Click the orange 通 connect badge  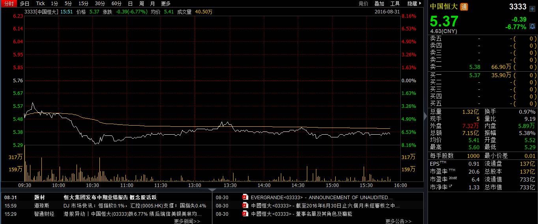[464, 6]
